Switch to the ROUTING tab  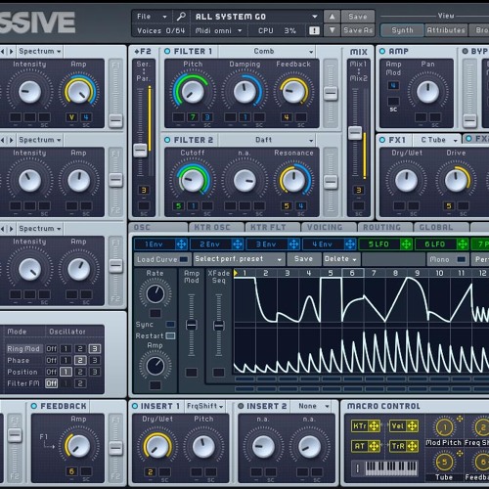[x=385, y=227]
